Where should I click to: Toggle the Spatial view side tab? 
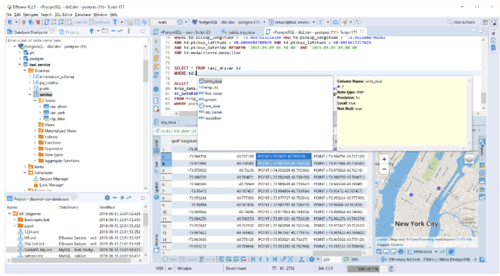(156, 187)
